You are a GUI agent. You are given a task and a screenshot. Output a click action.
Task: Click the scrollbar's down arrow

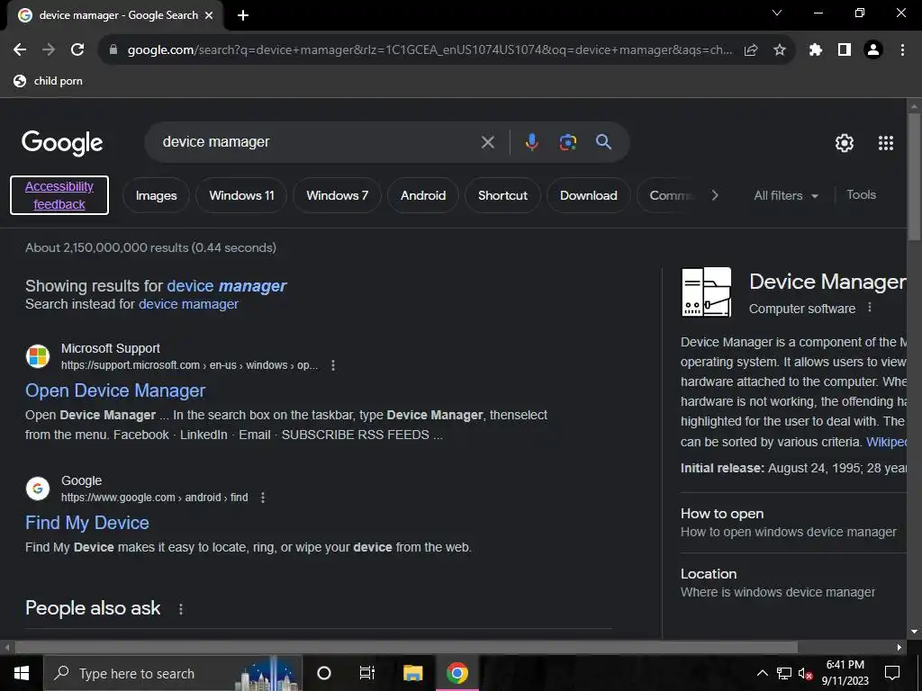point(914,633)
